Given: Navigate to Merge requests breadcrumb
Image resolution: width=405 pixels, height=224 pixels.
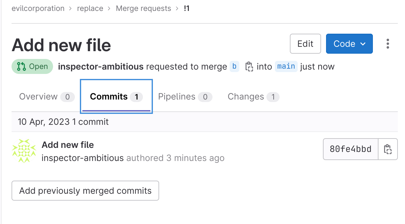Looking at the screenshot, I should [144, 8].
